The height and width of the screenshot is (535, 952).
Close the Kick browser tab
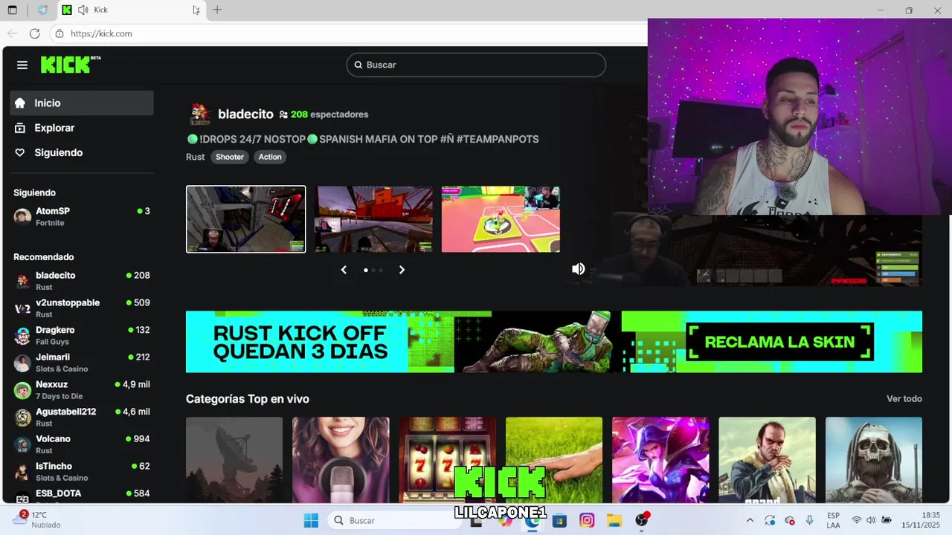[x=196, y=10]
